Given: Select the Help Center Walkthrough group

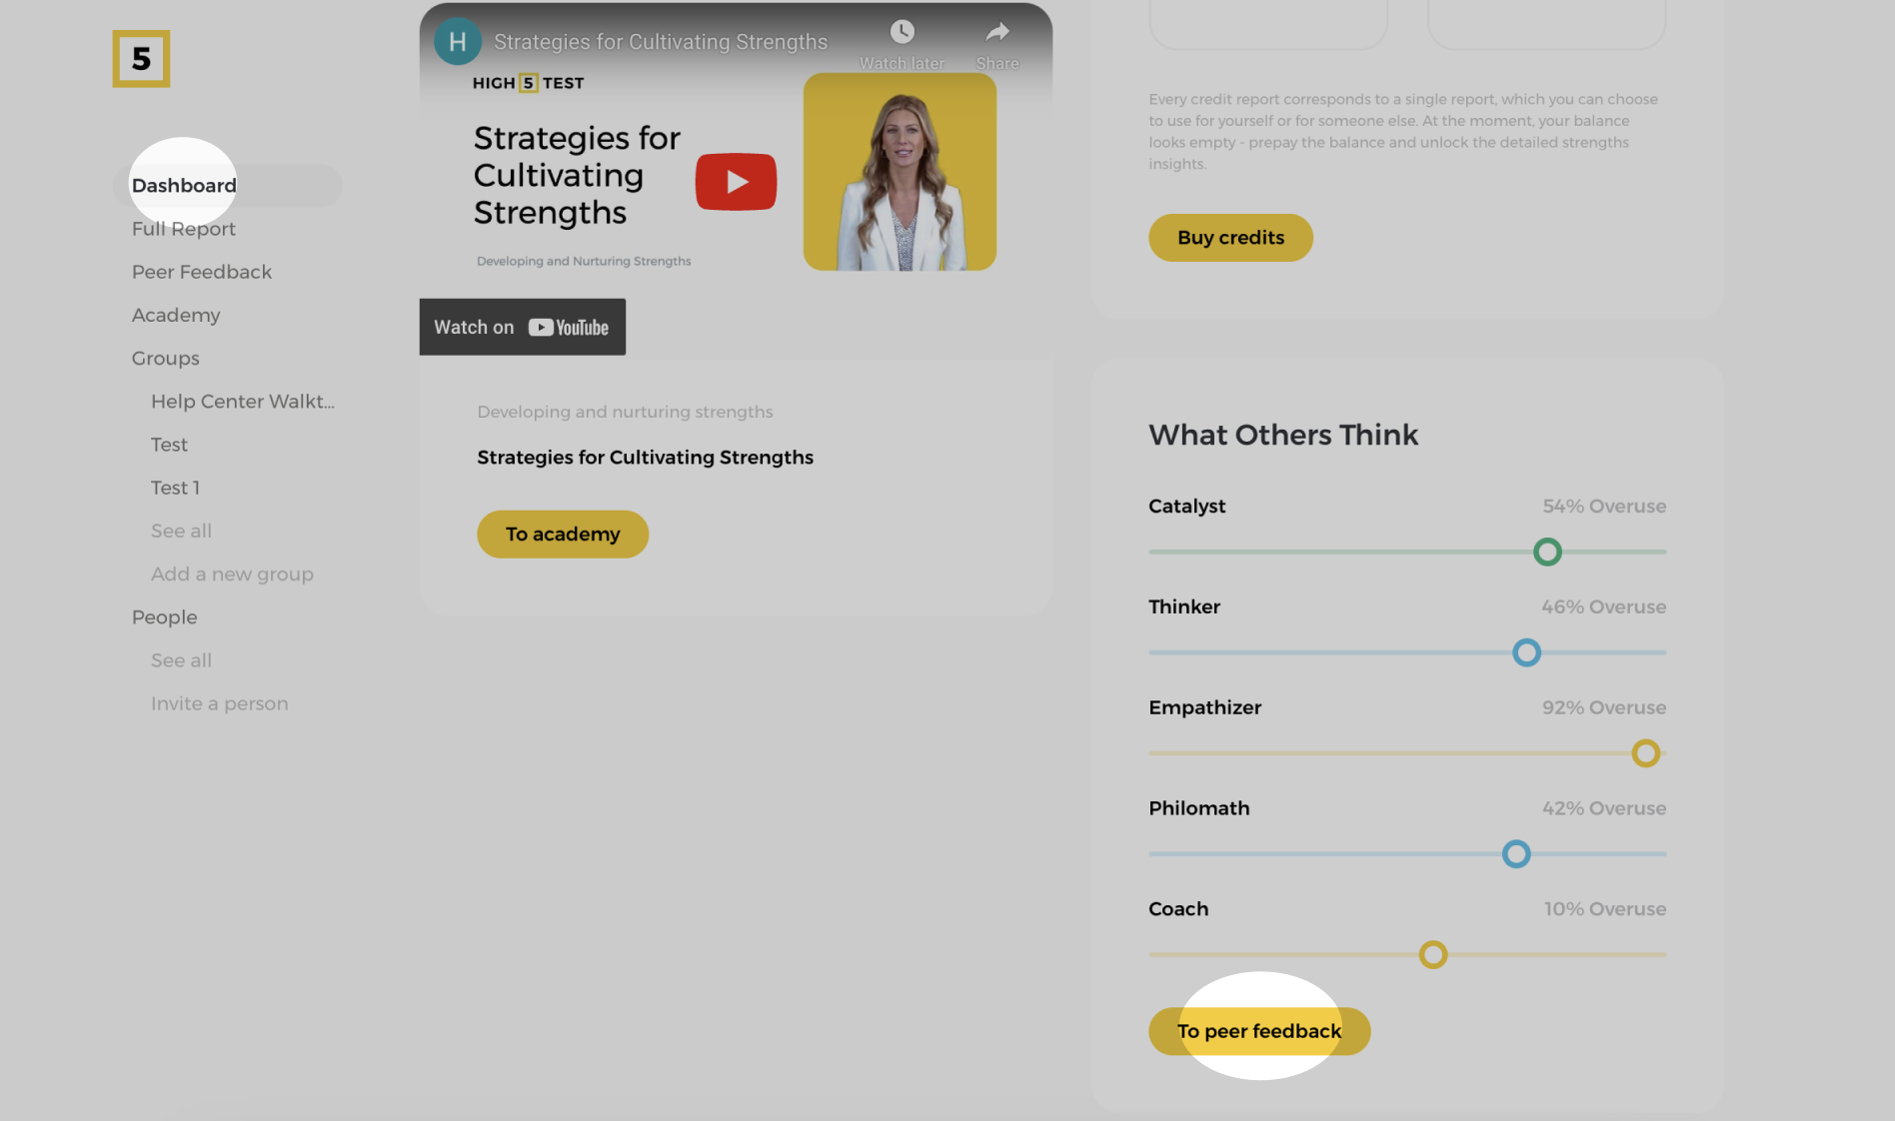Looking at the screenshot, I should tap(243, 402).
